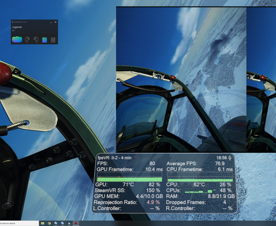The width and height of the screenshot is (276, 226).
Task: Open File Explorer from the taskbar
Action: pyautogui.click(x=43, y=223)
